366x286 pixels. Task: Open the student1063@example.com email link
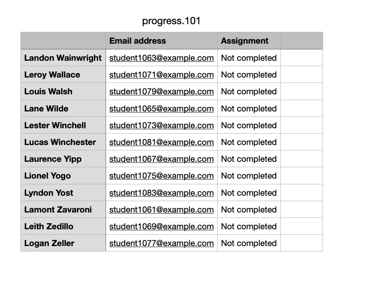click(x=161, y=58)
